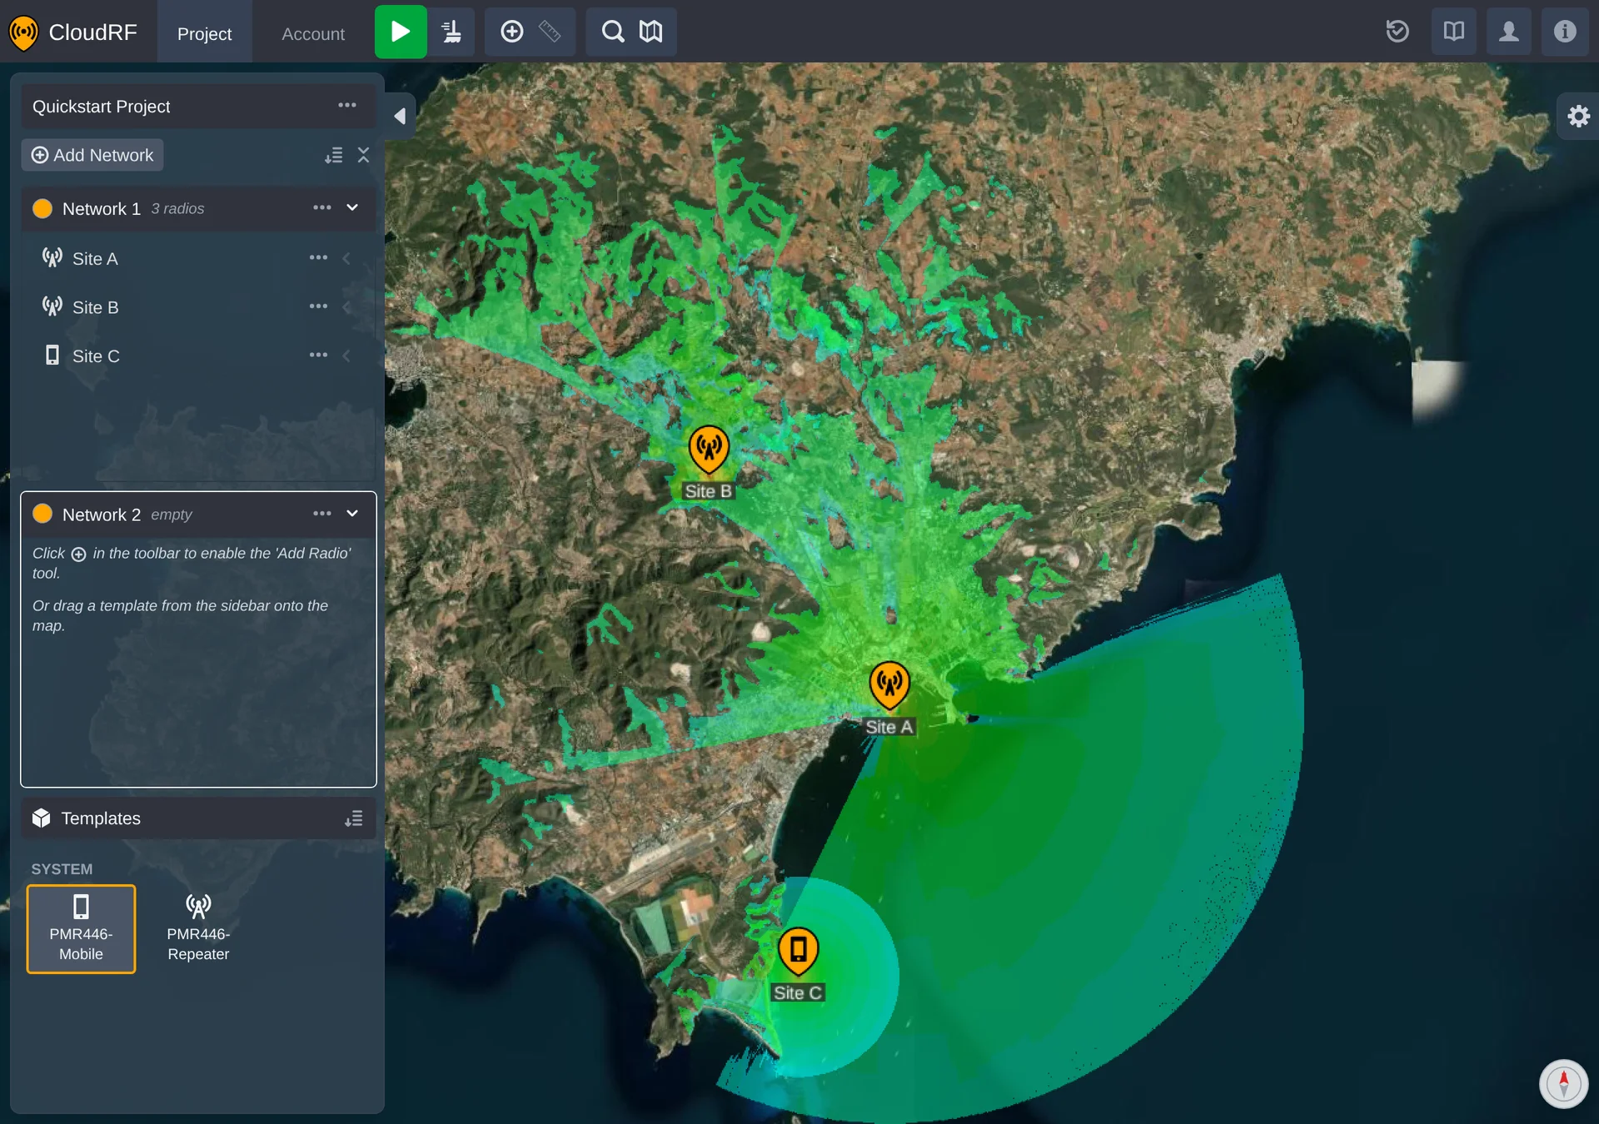
Task: Collapse the sidebar with the left arrow
Action: (400, 116)
